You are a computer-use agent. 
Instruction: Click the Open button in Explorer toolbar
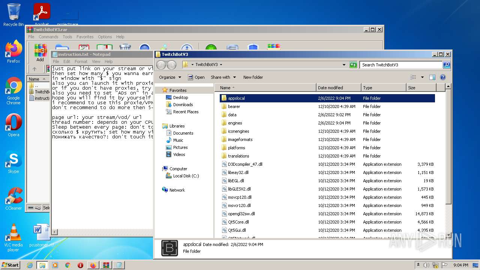click(x=196, y=77)
